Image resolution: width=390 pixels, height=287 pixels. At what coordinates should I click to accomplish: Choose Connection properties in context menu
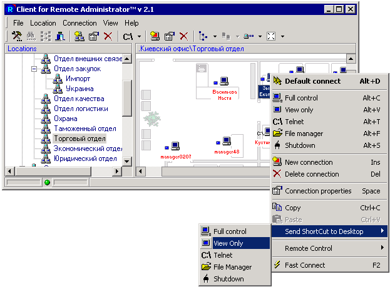pyautogui.click(x=329, y=191)
